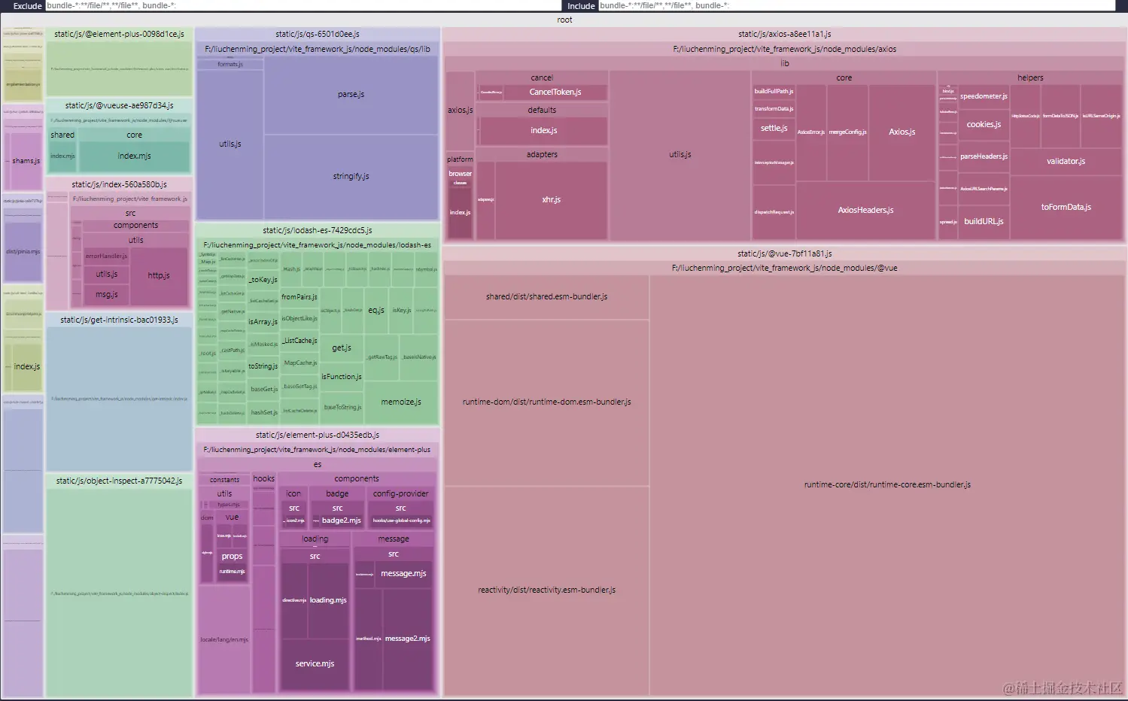Select the static/js/get-intrinsic-bac01933.js bundle header

coord(119,320)
